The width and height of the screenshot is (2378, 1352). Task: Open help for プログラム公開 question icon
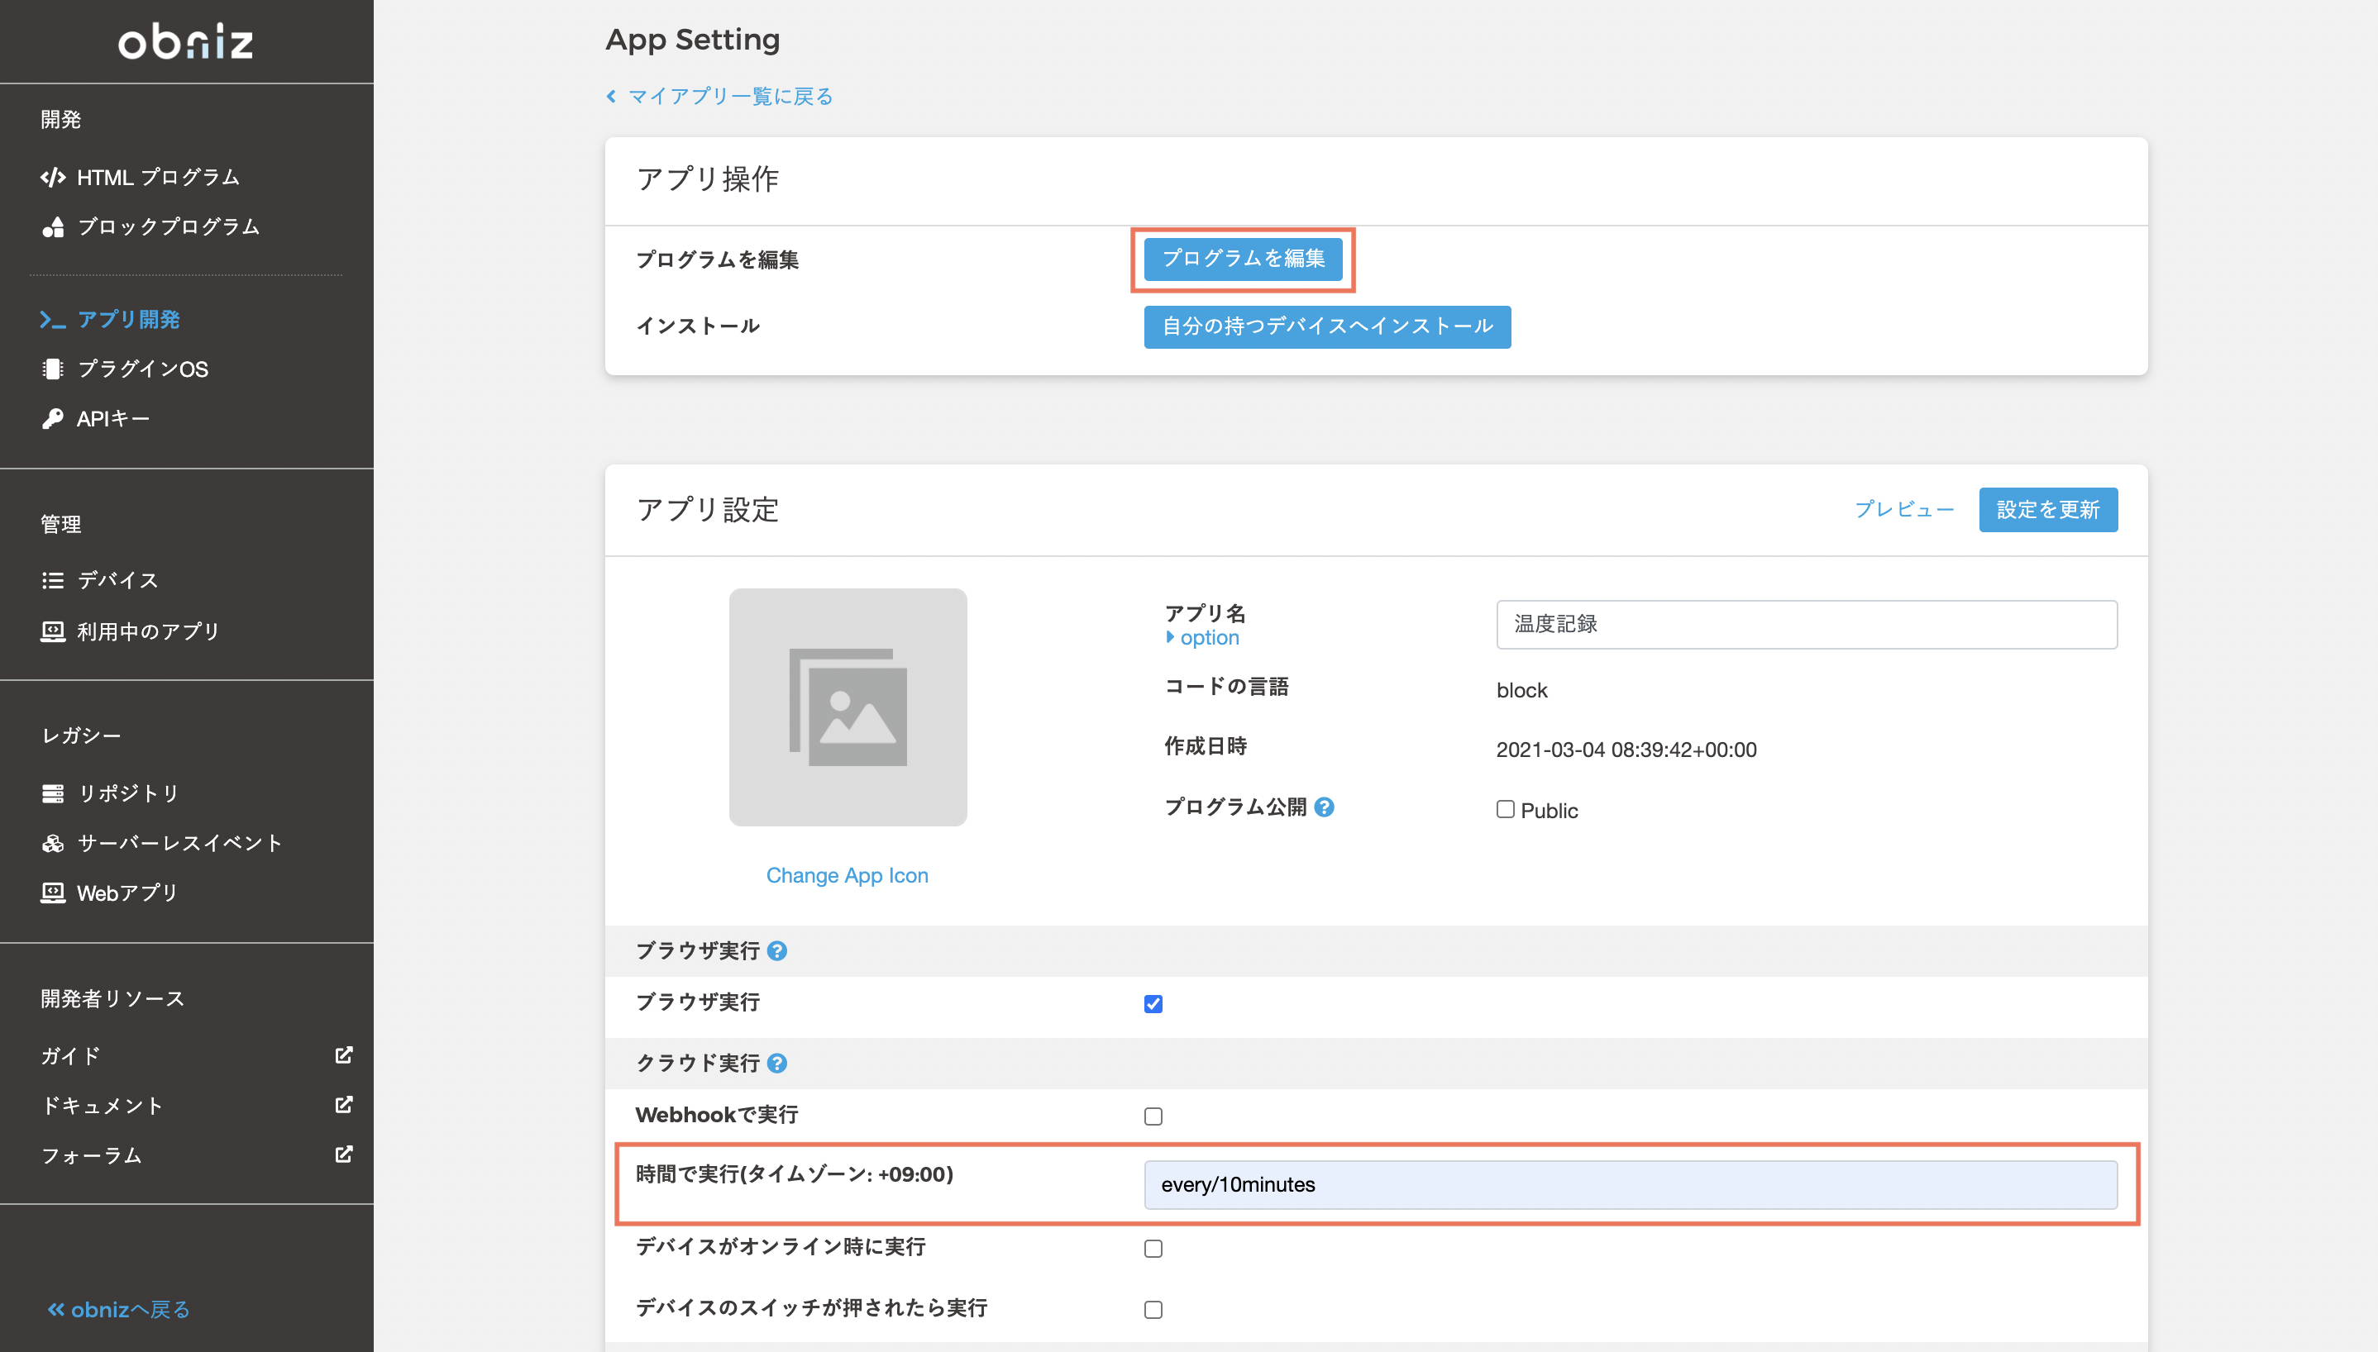pos(1325,807)
